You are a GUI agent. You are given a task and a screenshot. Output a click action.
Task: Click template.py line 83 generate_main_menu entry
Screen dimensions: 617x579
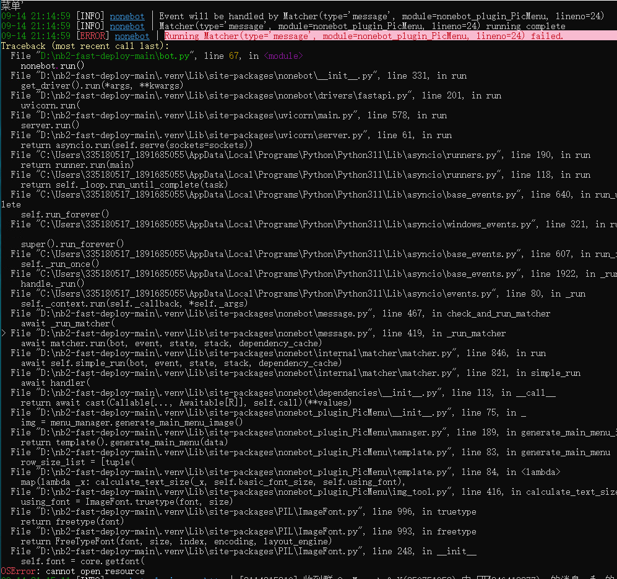pyautogui.click(x=310, y=452)
